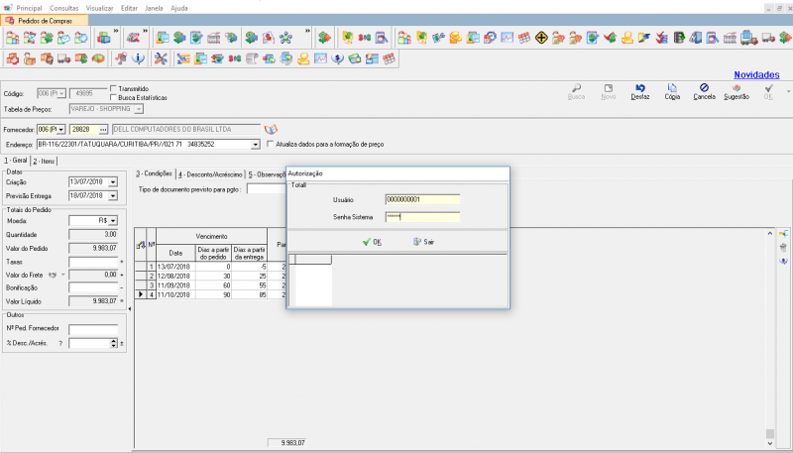This screenshot has height=453, width=793.
Task: Click the book icon beside supplier name
Action: coord(271,129)
